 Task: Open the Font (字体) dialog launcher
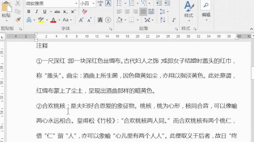[111, 29]
